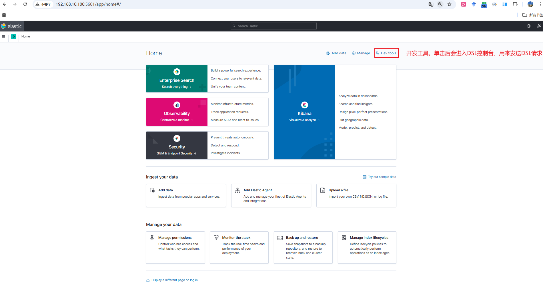
Task: Follow the Visualize & analyze link
Action: [304, 120]
